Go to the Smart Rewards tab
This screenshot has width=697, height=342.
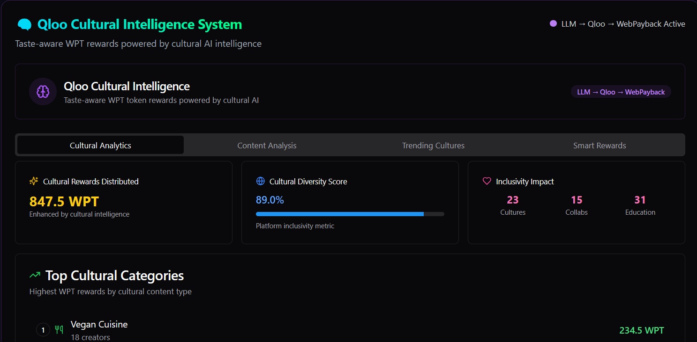[x=600, y=146]
